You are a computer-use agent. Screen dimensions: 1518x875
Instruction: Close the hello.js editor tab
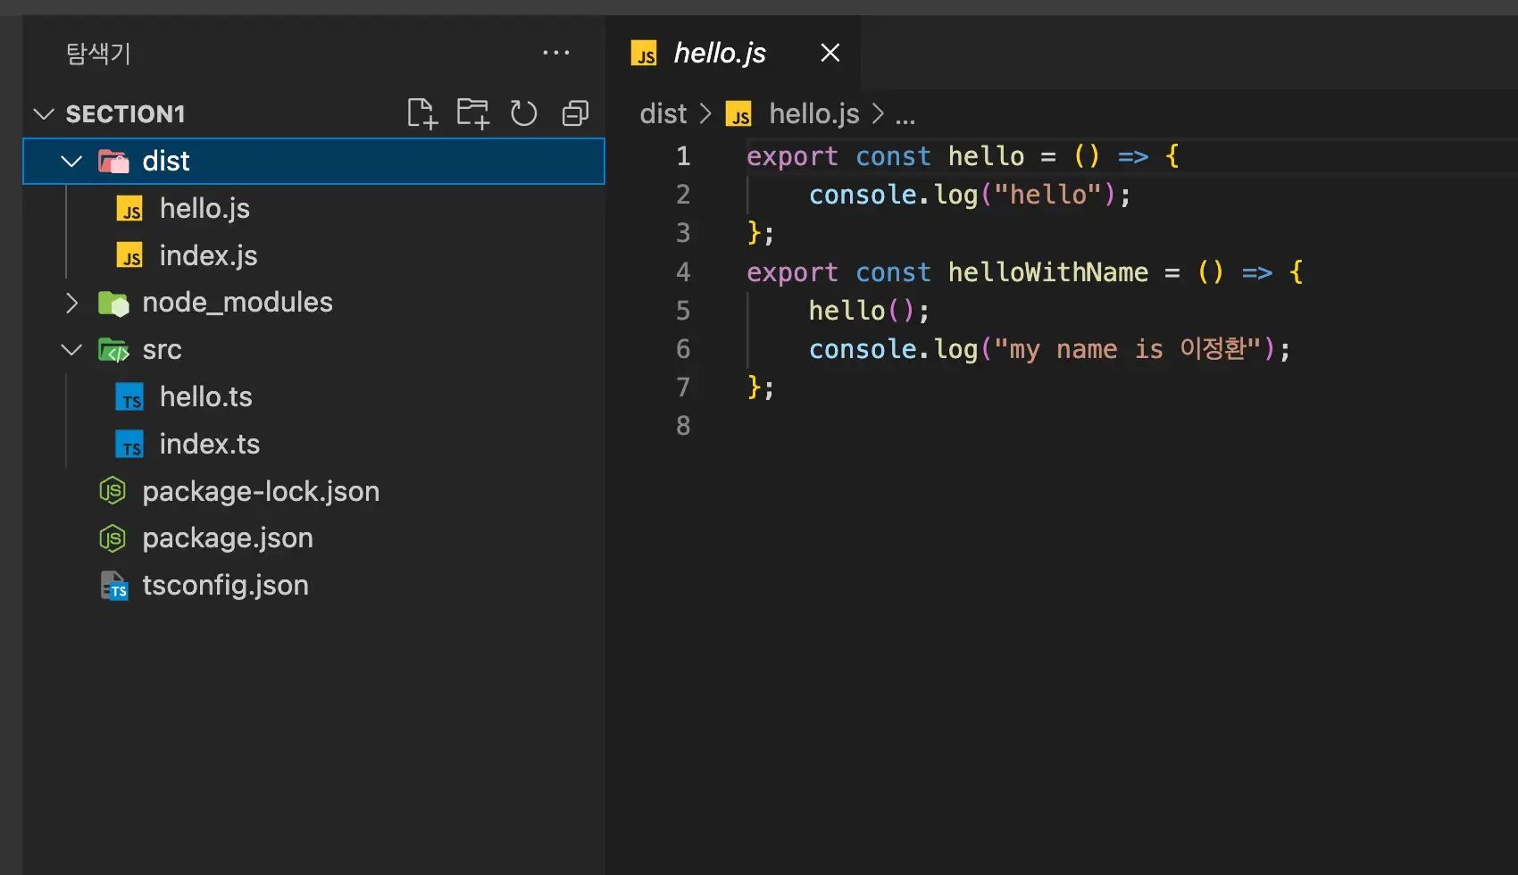pyautogui.click(x=830, y=54)
